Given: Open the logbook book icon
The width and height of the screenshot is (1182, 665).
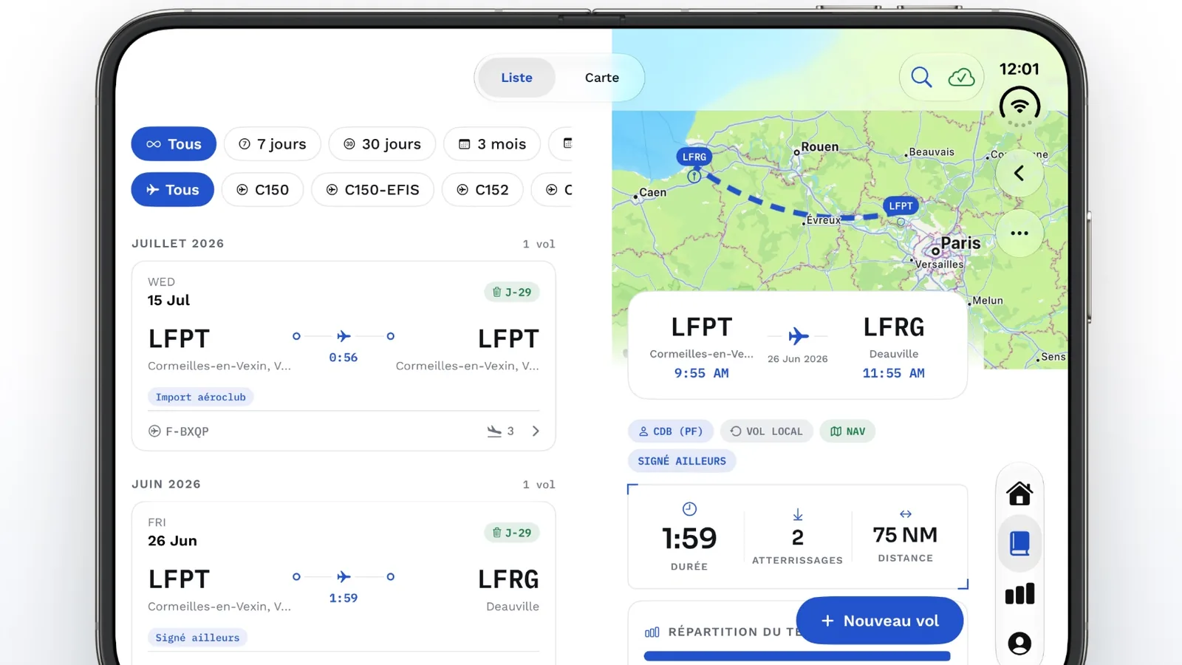Looking at the screenshot, I should pyautogui.click(x=1019, y=543).
